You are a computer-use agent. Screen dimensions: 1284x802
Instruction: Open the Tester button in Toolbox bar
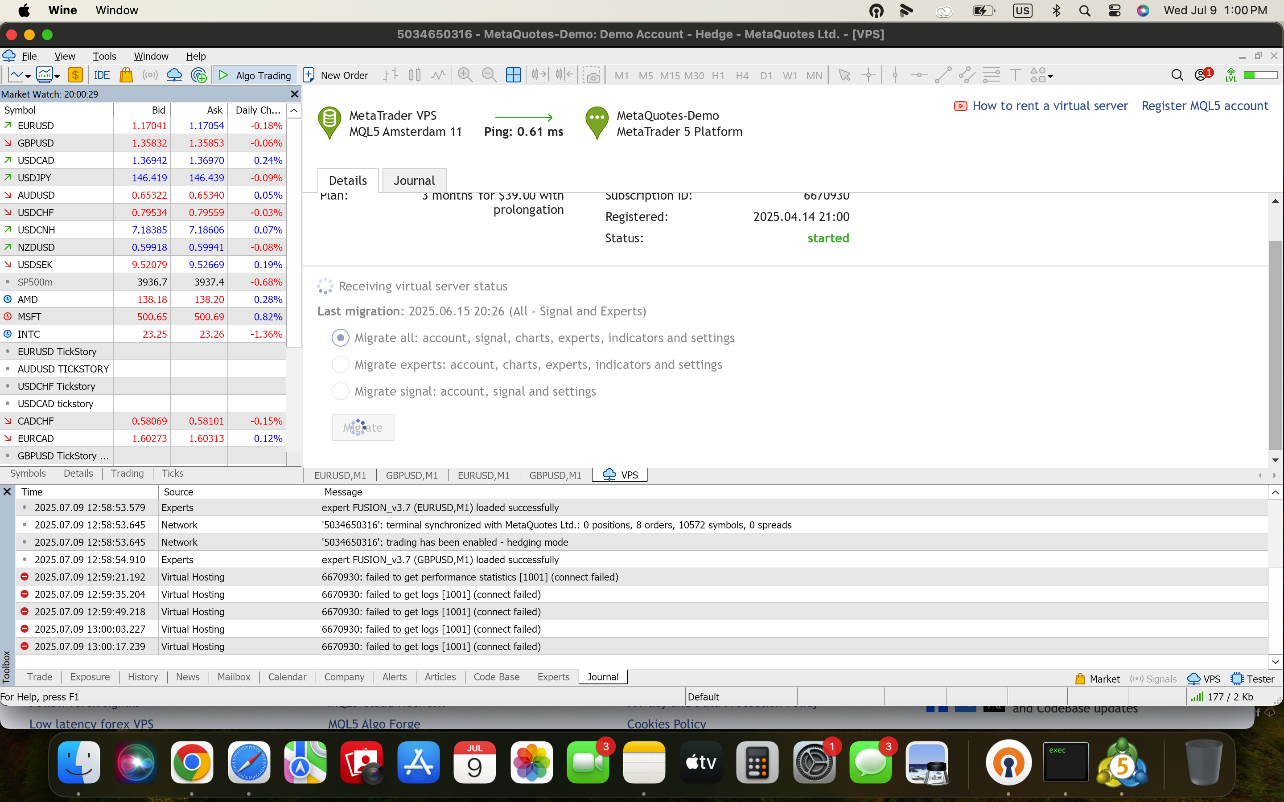[1253, 679]
